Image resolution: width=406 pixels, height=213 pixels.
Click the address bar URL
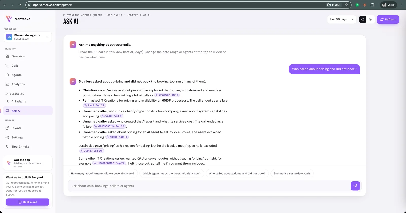click(52, 5)
